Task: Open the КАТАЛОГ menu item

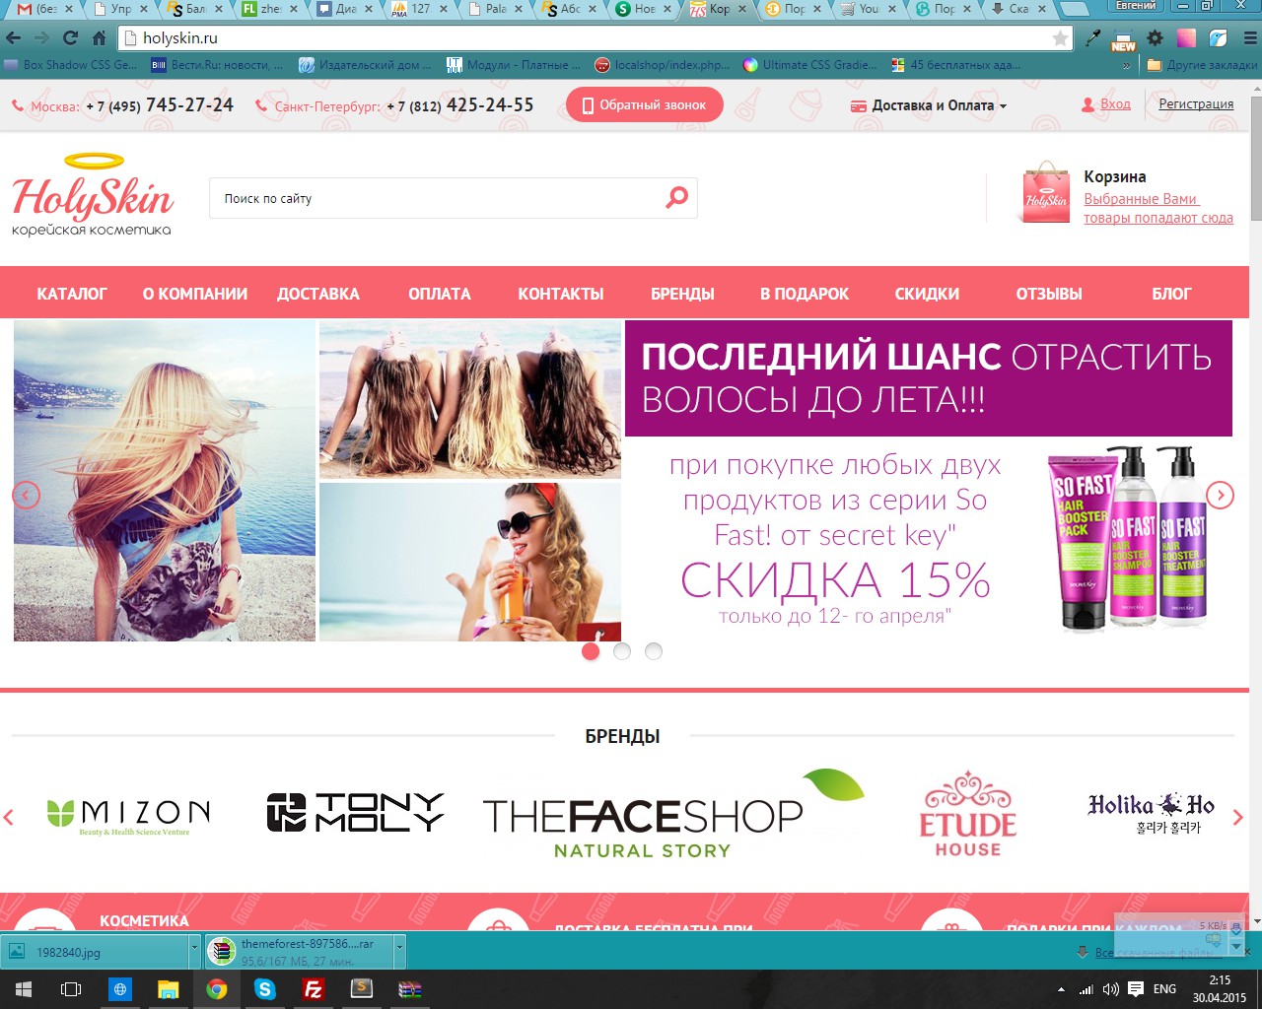Action: [72, 294]
